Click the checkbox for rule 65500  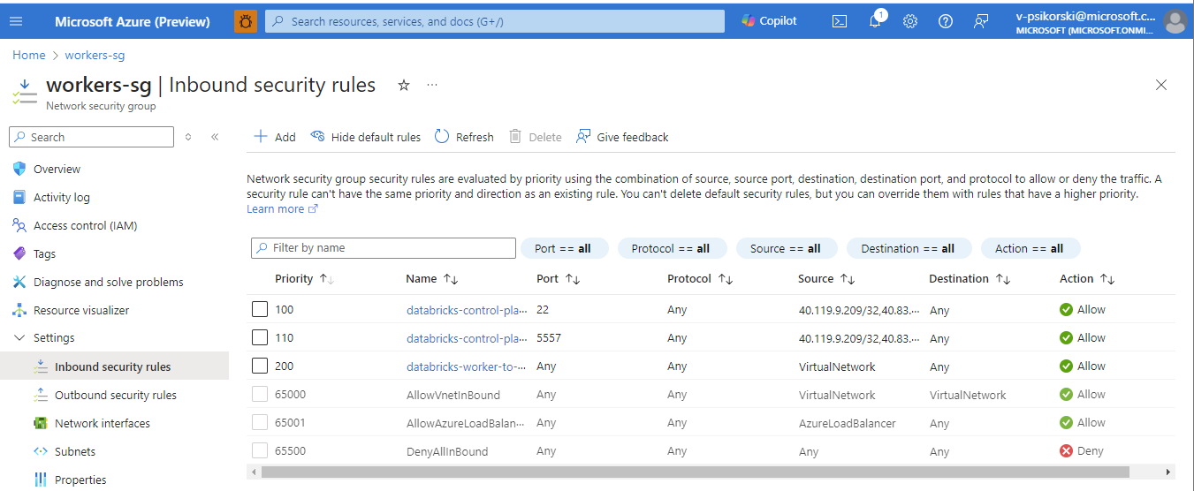pyautogui.click(x=259, y=450)
